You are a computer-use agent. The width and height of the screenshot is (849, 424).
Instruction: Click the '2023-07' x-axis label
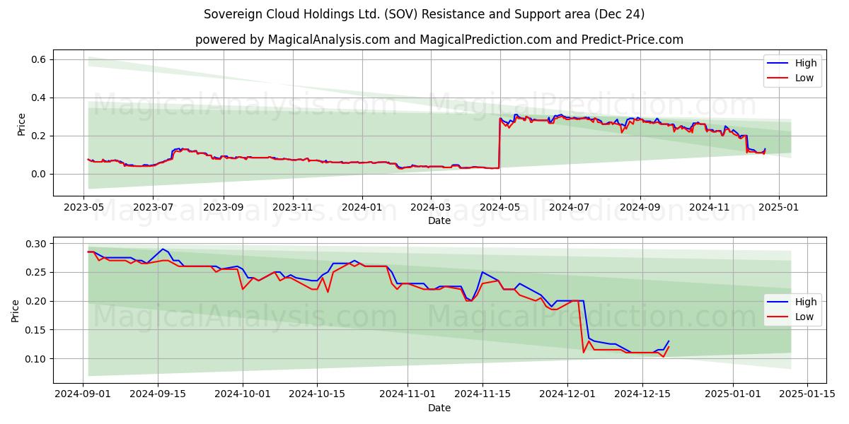(154, 207)
